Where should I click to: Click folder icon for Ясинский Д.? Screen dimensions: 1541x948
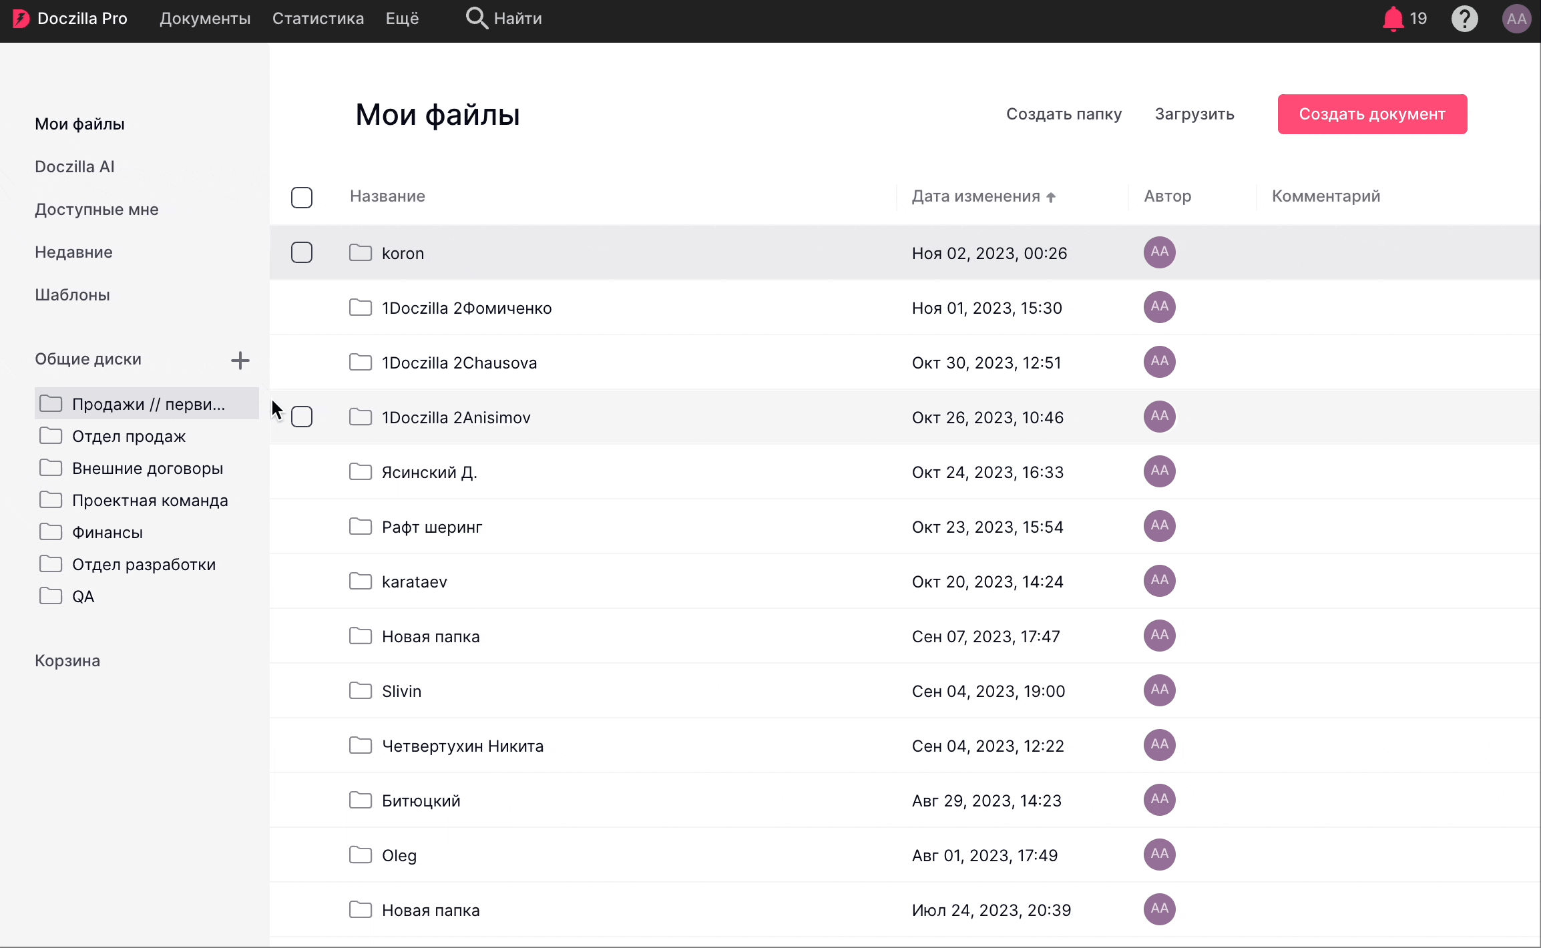(x=361, y=471)
